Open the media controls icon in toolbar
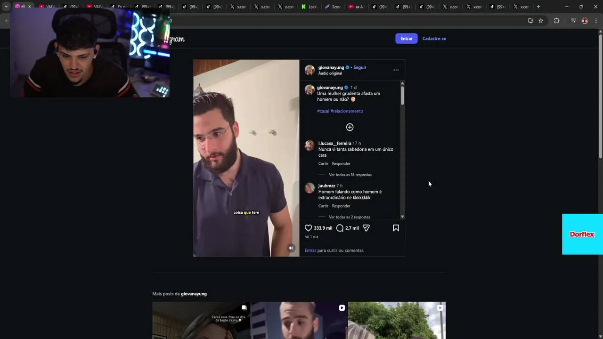This screenshot has width=603, height=339. (573, 21)
